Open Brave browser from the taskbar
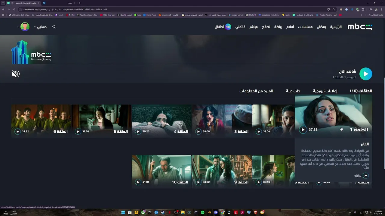385x216 pixels. (255, 212)
